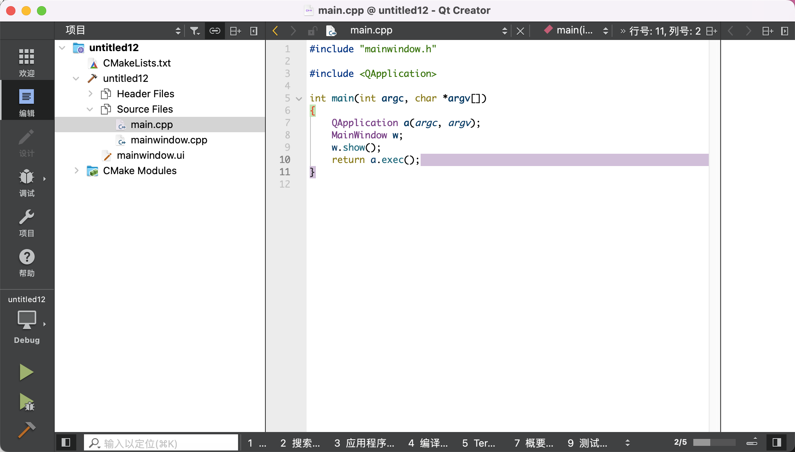Start debugging with the Run-Debug icon

(x=26, y=402)
